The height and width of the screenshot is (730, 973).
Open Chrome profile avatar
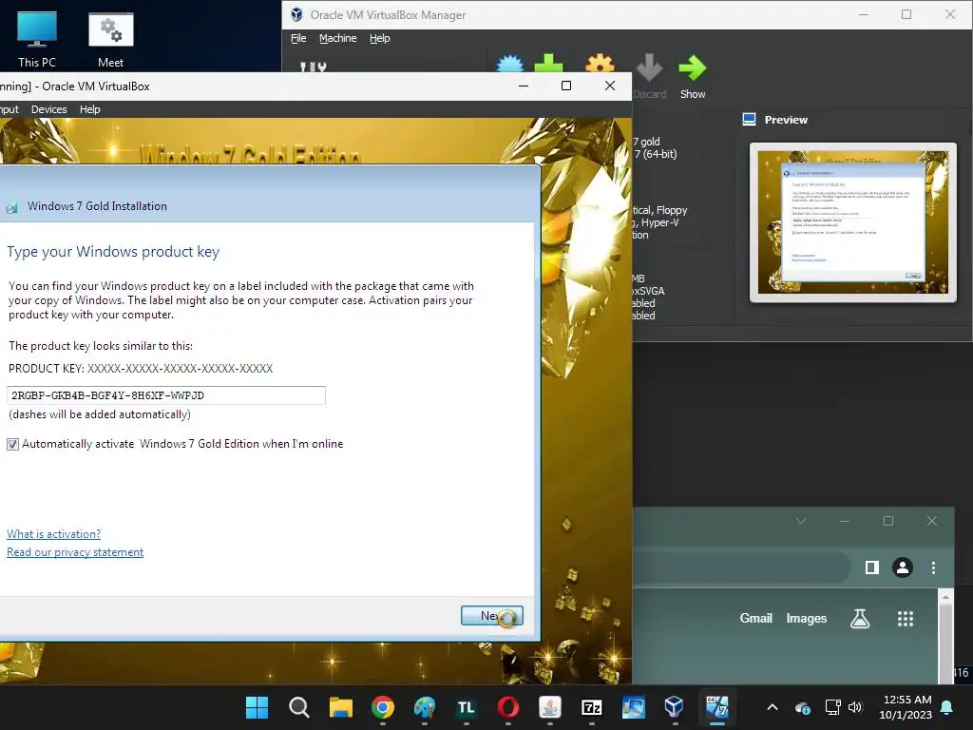903,567
